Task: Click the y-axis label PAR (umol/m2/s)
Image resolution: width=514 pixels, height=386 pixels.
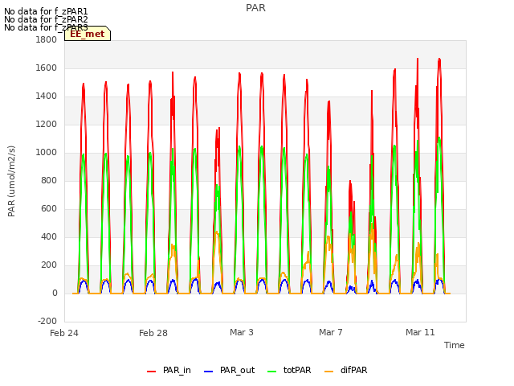Action: (x=11, y=181)
